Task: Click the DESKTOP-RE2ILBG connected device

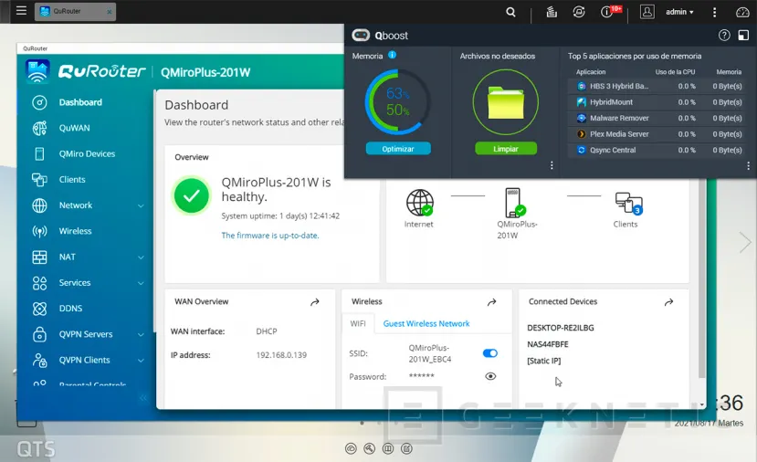Action: click(560, 328)
